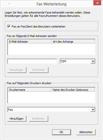Click the empty e-mail address list area
This screenshot has width=103, height=140.
pyautogui.click(x=52, y=49)
